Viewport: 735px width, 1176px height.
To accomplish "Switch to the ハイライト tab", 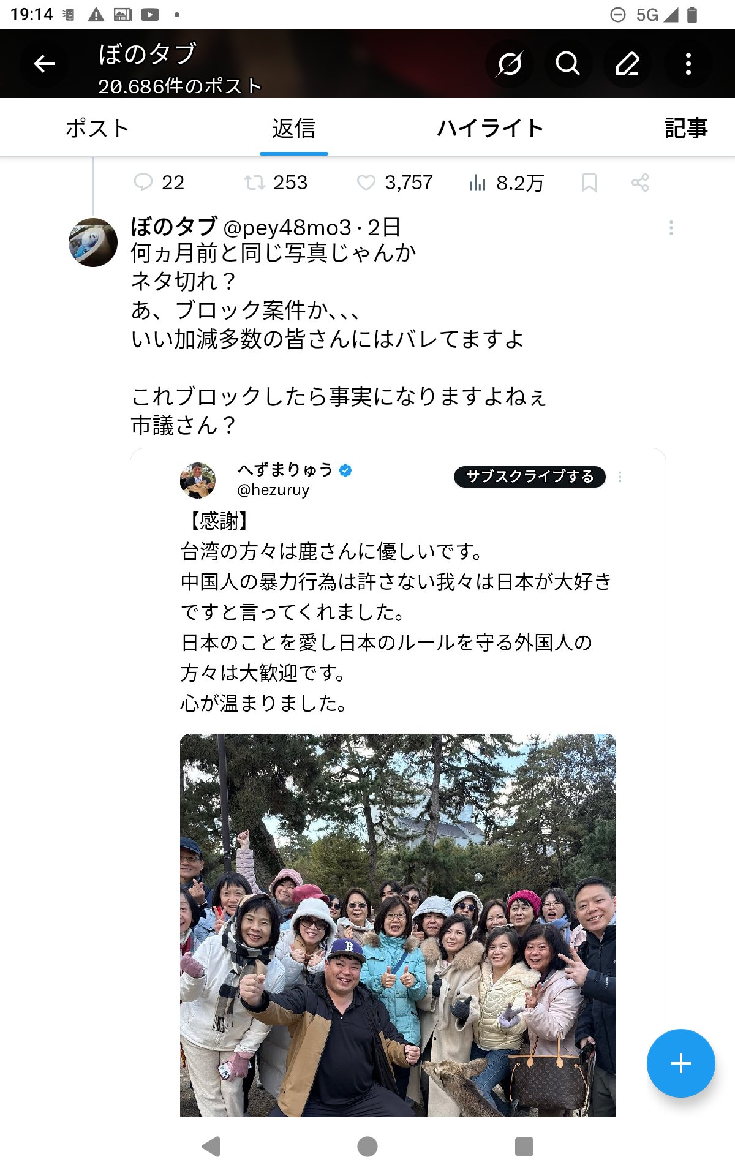I will [490, 129].
